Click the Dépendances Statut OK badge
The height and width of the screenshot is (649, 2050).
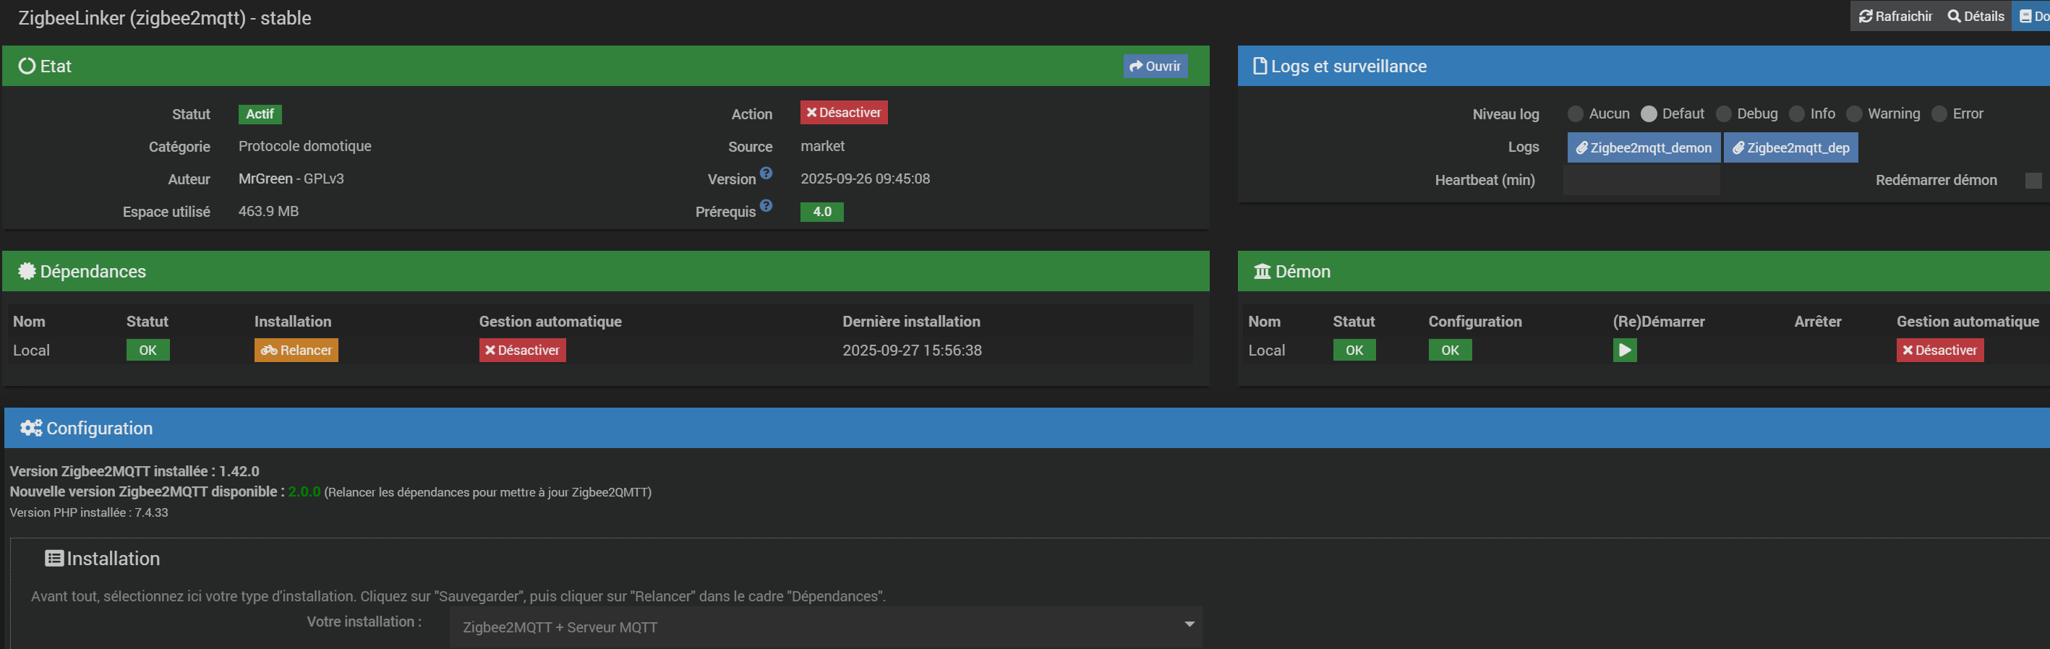click(148, 350)
